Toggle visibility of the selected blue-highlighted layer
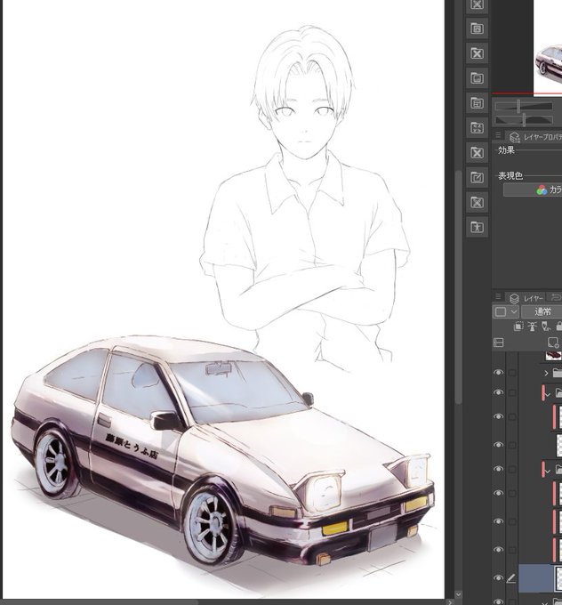The image size is (562, 605). pyautogui.click(x=498, y=578)
